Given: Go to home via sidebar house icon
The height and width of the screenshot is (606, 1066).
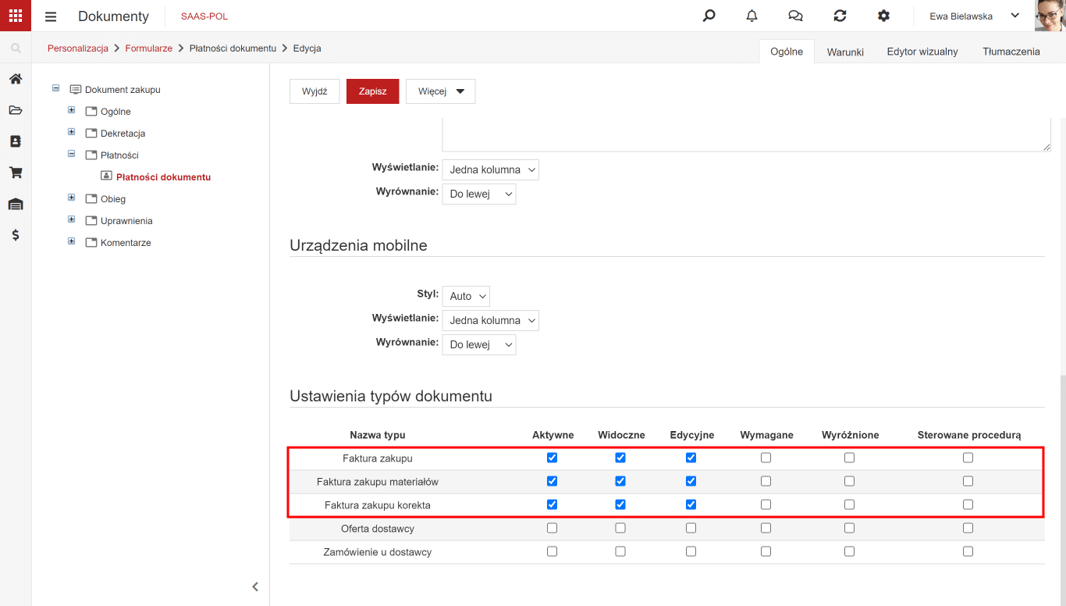Looking at the screenshot, I should (x=16, y=79).
